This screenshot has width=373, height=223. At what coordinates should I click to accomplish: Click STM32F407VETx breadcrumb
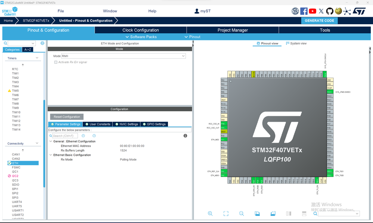(36, 21)
